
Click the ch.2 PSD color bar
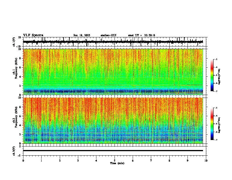[x=212, y=124]
